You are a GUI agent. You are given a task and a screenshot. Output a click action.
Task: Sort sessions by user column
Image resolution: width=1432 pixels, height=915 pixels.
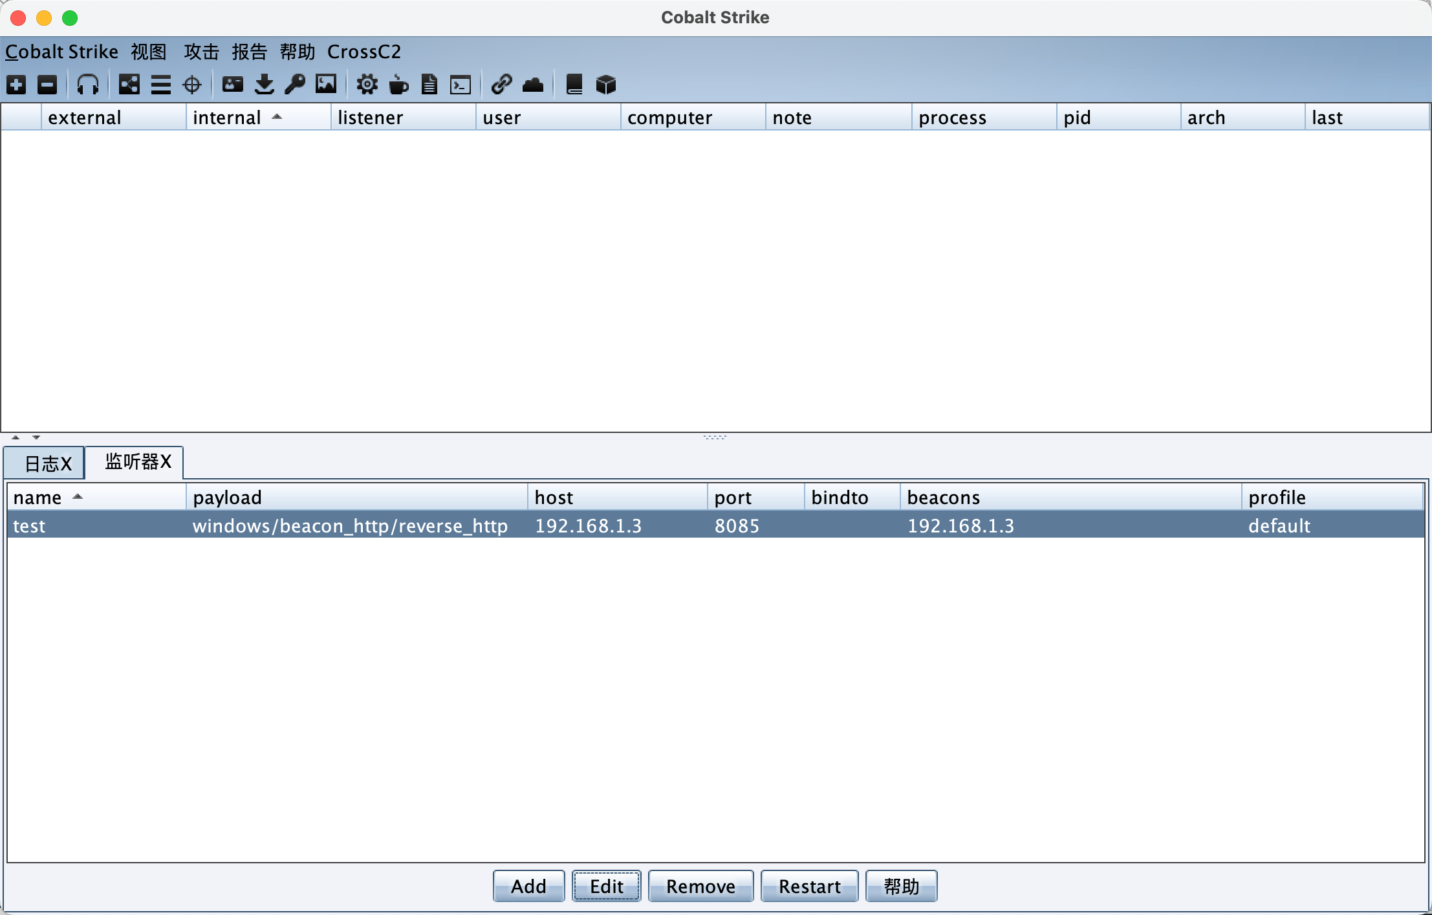pos(548,118)
